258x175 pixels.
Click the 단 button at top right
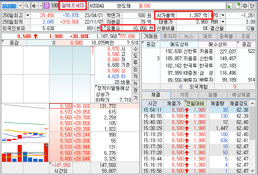[252, 6]
